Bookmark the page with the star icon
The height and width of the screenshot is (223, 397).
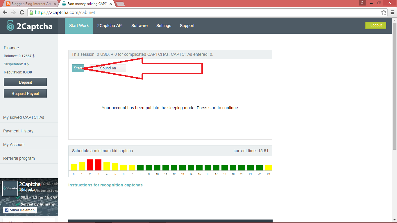click(384, 12)
